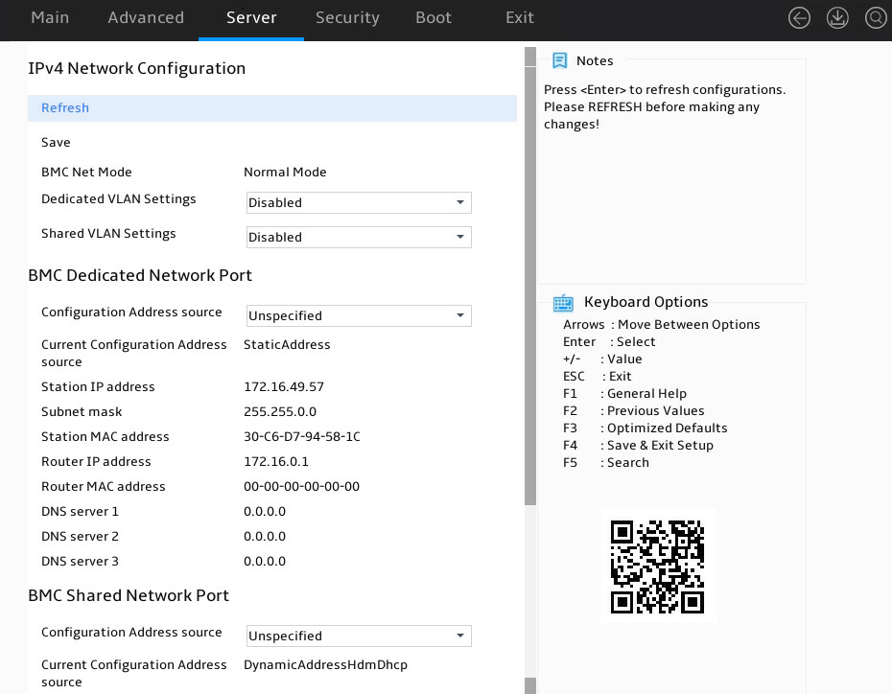Open Shared Port Configuration Address source dropdown

tap(359, 636)
